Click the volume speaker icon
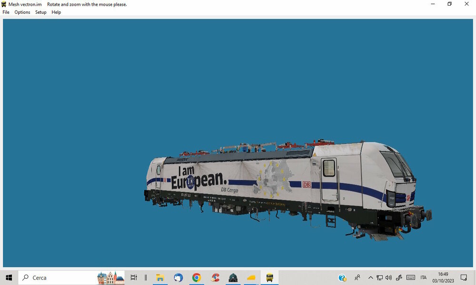This screenshot has width=476, height=285. coord(388,277)
